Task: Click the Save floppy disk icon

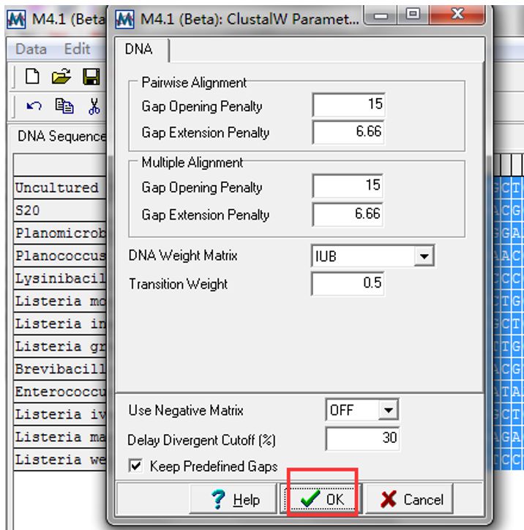Action: click(91, 77)
